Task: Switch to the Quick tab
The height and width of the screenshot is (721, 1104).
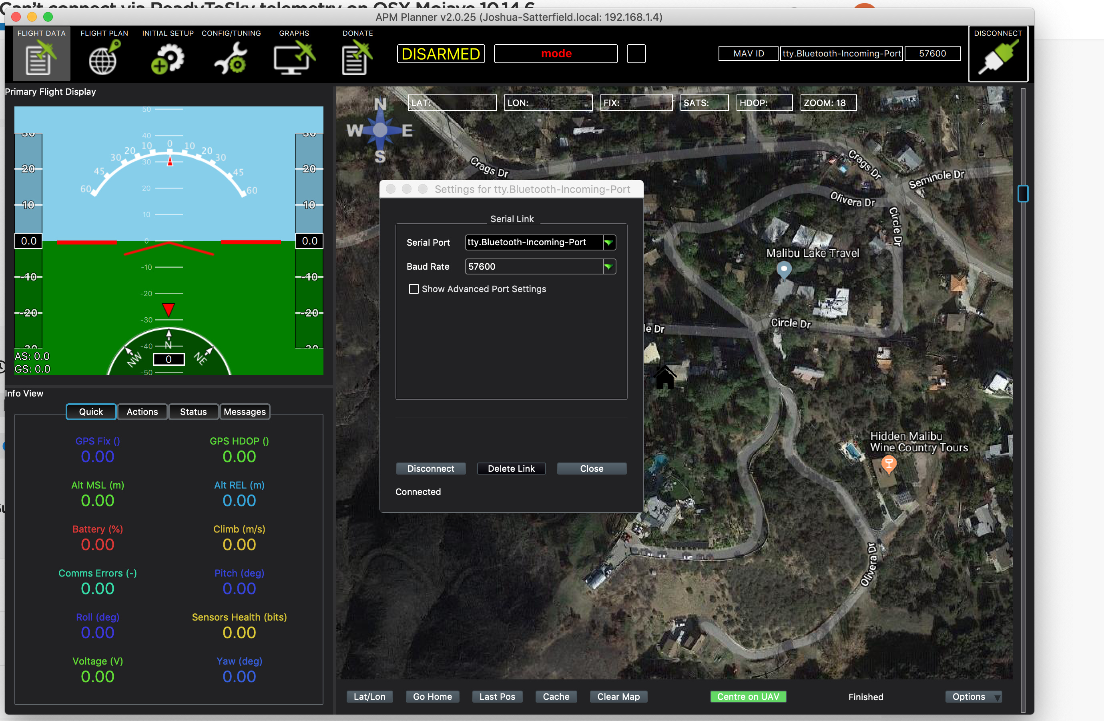Action: (91, 412)
